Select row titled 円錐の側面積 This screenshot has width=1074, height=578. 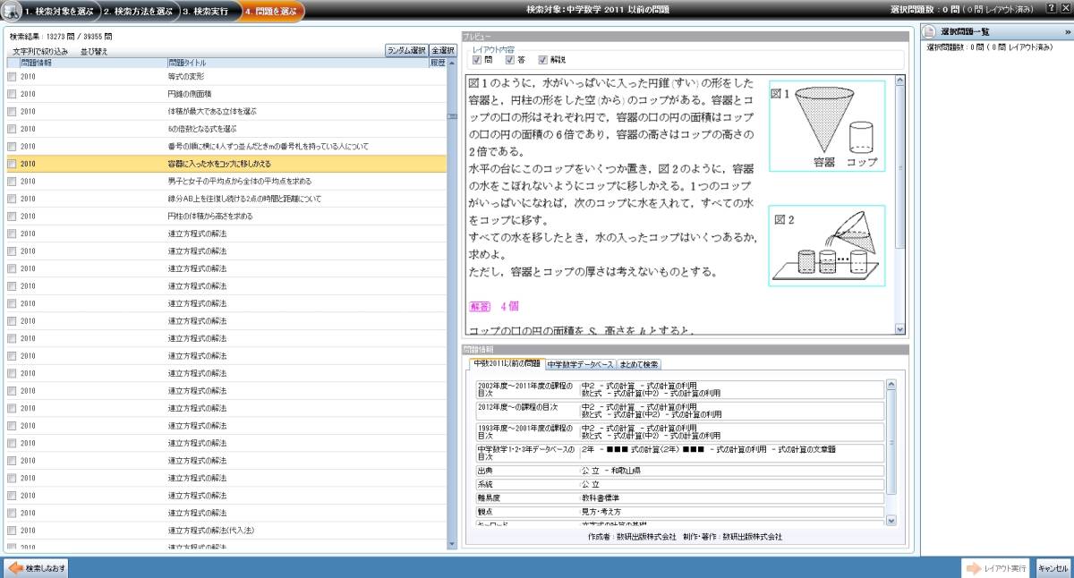[x=226, y=94]
